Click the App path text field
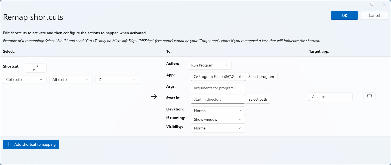391x165 pixels. point(218,77)
